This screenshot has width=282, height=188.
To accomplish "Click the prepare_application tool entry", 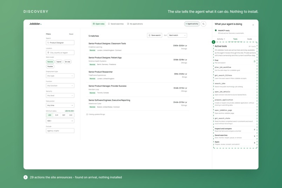I will 235,102.
